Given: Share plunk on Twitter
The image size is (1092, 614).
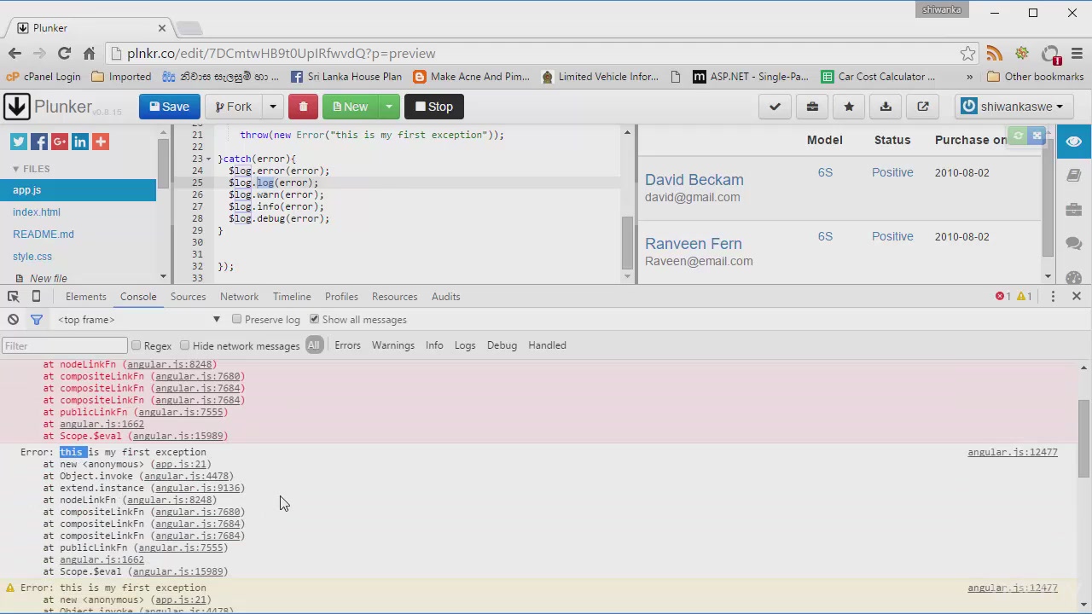Looking at the screenshot, I should pos(18,142).
